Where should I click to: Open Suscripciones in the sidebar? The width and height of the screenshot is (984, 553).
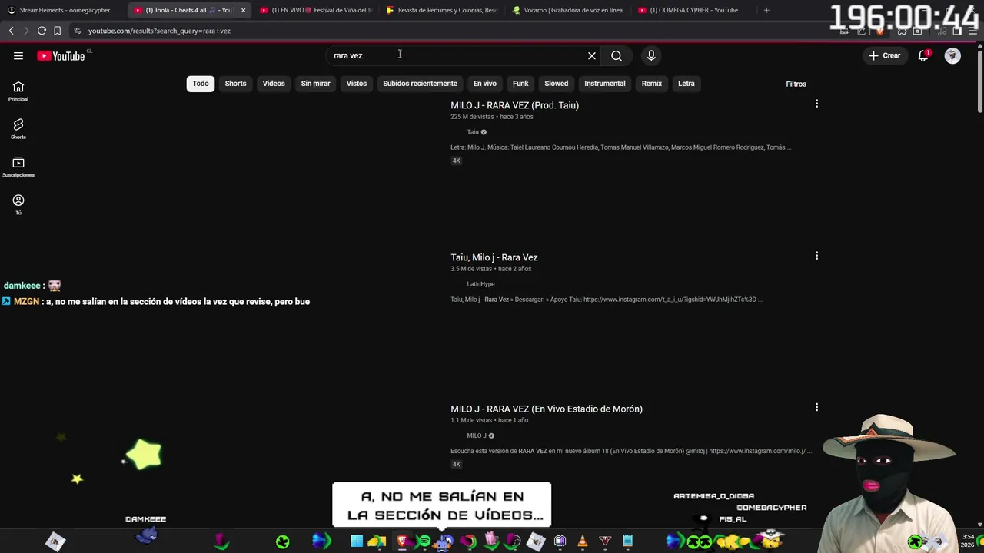click(18, 167)
